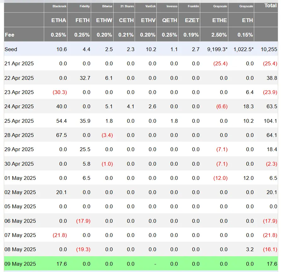Click the (23.9) total value

click(x=270, y=92)
